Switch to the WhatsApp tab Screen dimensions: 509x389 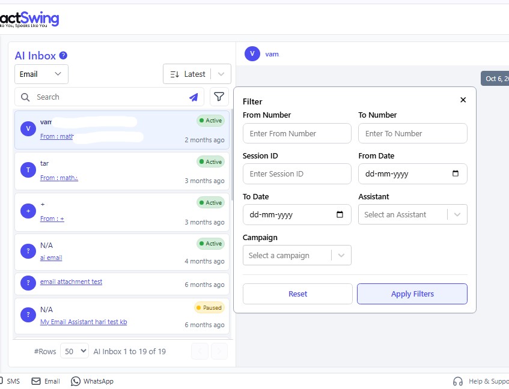92,381
